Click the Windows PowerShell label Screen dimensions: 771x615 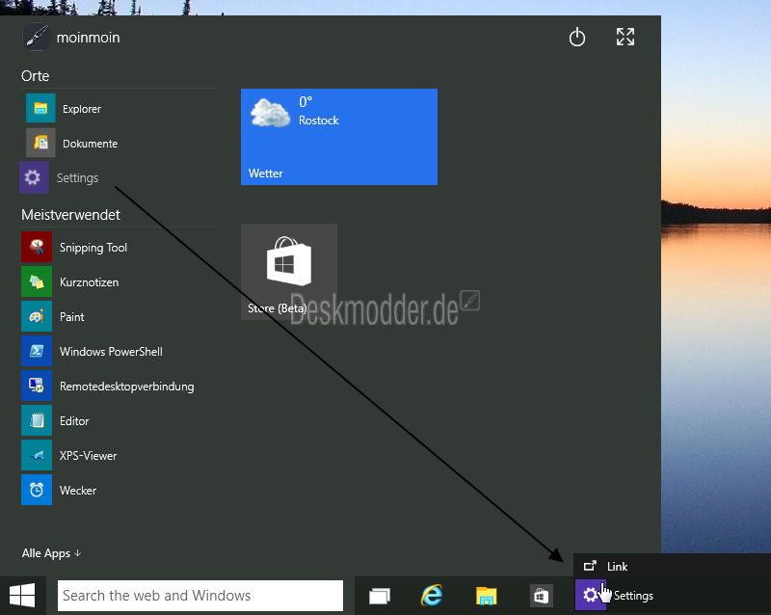tap(111, 352)
